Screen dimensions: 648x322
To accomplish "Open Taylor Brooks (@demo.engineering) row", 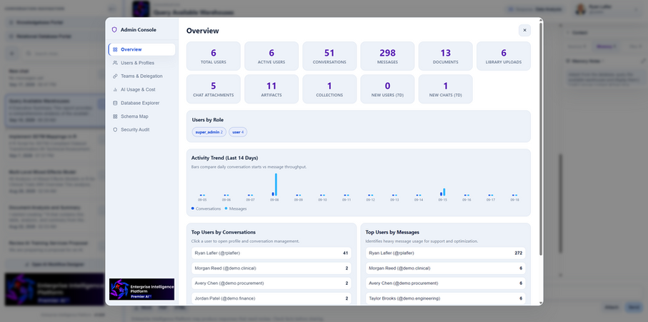I will [x=446, y=298].
